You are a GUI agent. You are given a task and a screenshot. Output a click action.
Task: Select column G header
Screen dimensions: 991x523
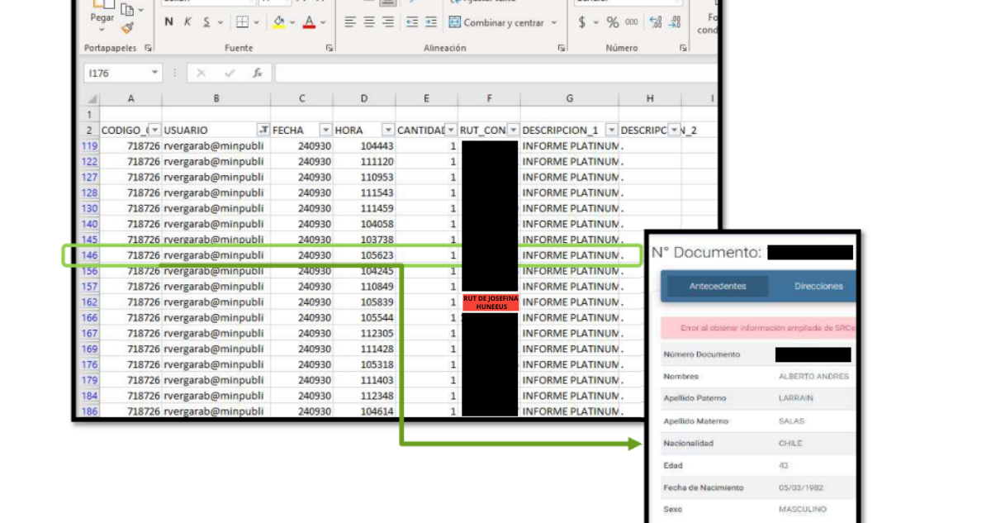(x=570, y=99)
